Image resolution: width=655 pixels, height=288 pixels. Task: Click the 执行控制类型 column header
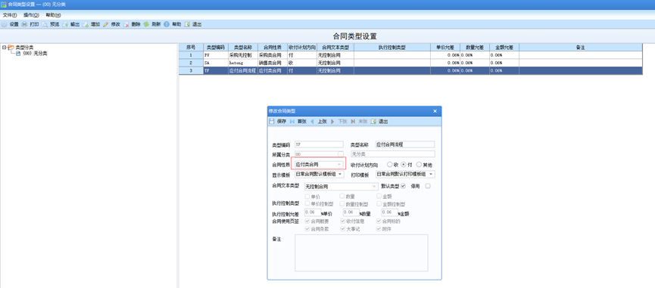(392, 48)
